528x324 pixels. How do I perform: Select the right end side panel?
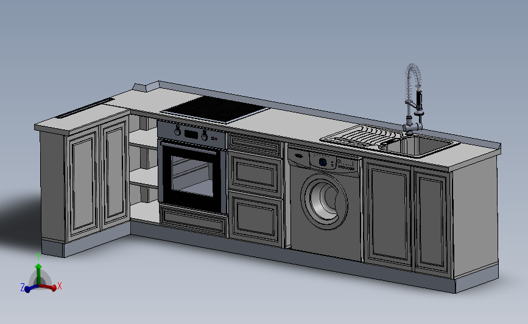tap(475, 218)
